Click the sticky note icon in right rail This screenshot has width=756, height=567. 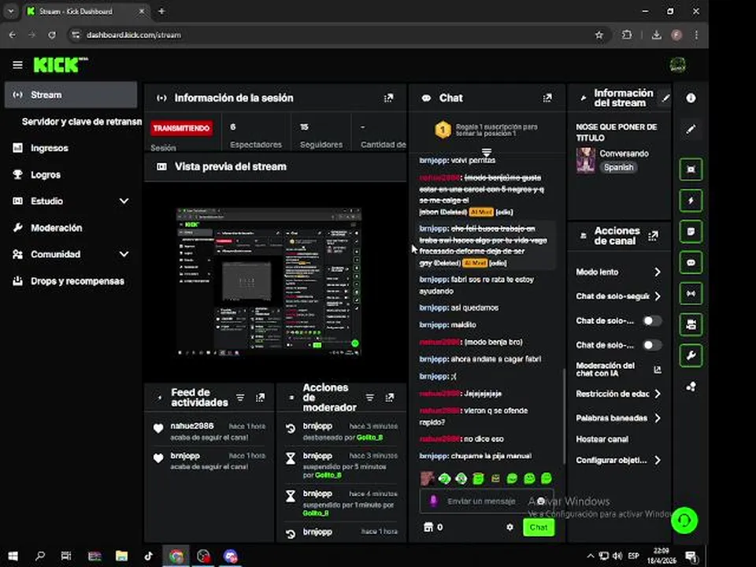(x=691, y=232)
